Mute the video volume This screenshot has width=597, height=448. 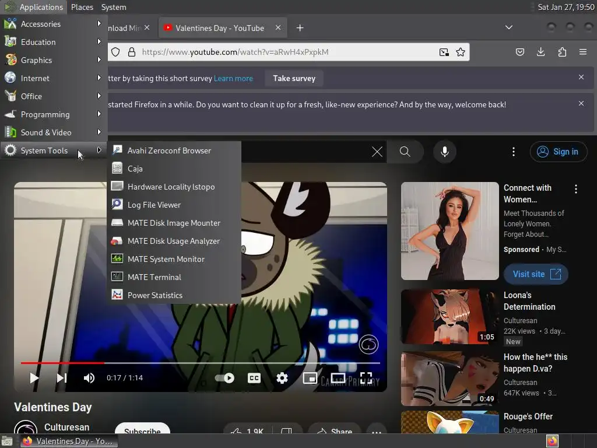click(x=89, y=378)
